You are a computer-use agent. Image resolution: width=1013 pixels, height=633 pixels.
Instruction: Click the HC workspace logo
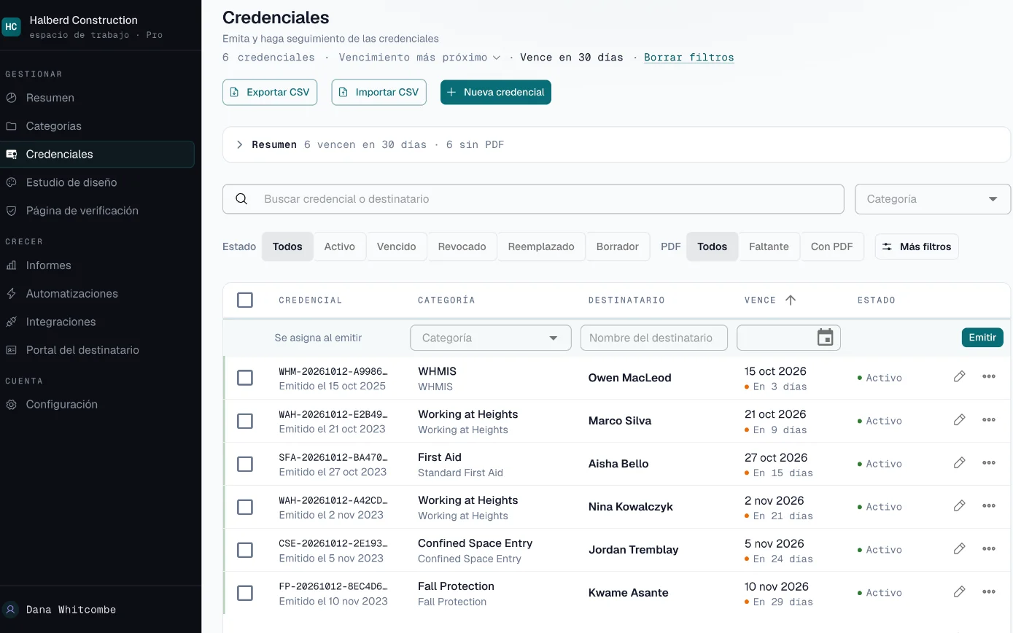(x=11, y=27)
